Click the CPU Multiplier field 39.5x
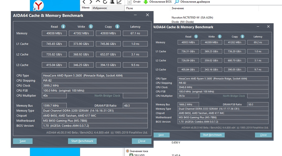This screenshot has height=156, width=282. point(188,96)
